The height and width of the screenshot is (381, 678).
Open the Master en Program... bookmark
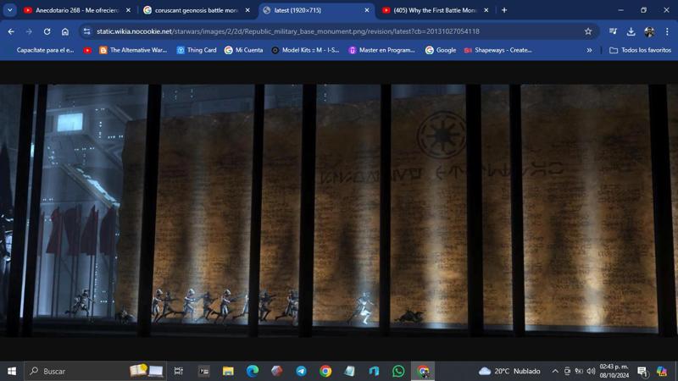(382, 50)
